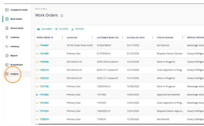Click the Work Orders clipboard icon
The width and height of the screenshot is (204, 126).
point(7,19)
